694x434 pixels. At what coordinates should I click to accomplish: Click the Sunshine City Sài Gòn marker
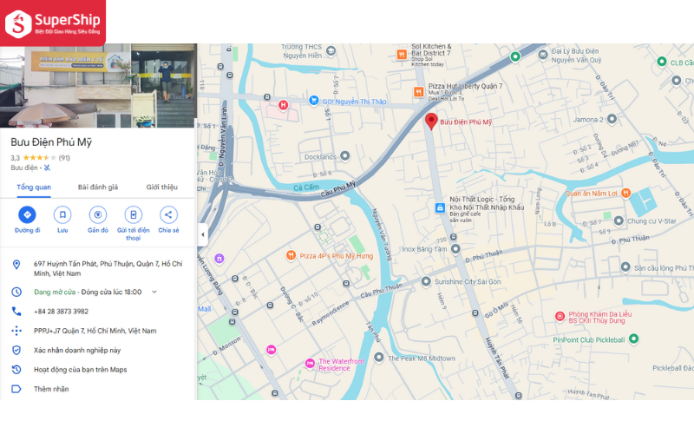pyautogui.click(x=425, y=281)
